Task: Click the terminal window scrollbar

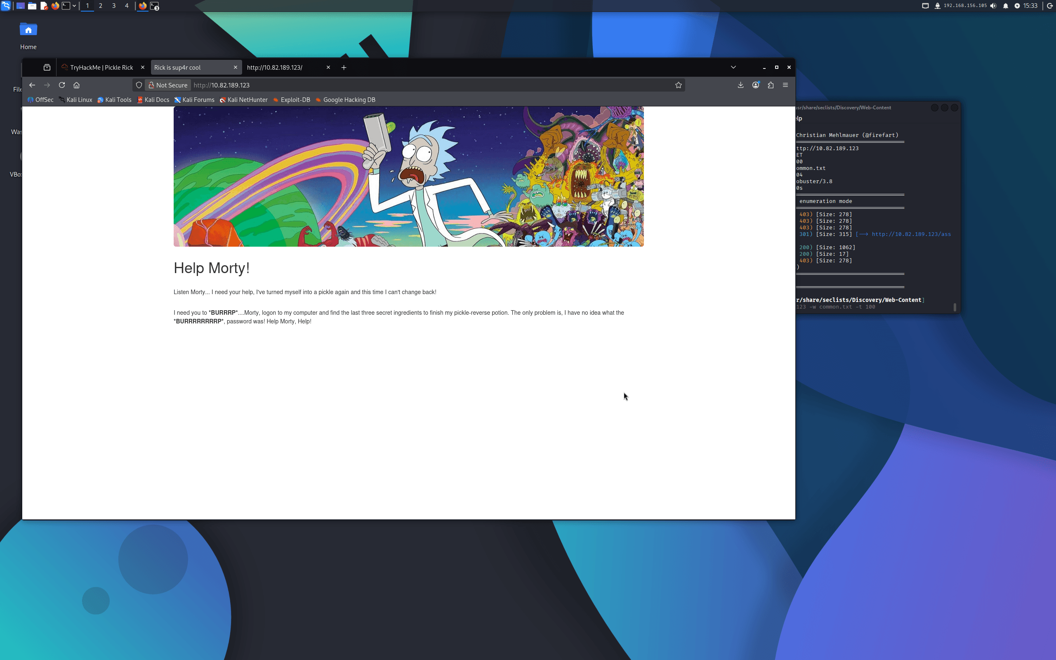Action: click(955, 307)
